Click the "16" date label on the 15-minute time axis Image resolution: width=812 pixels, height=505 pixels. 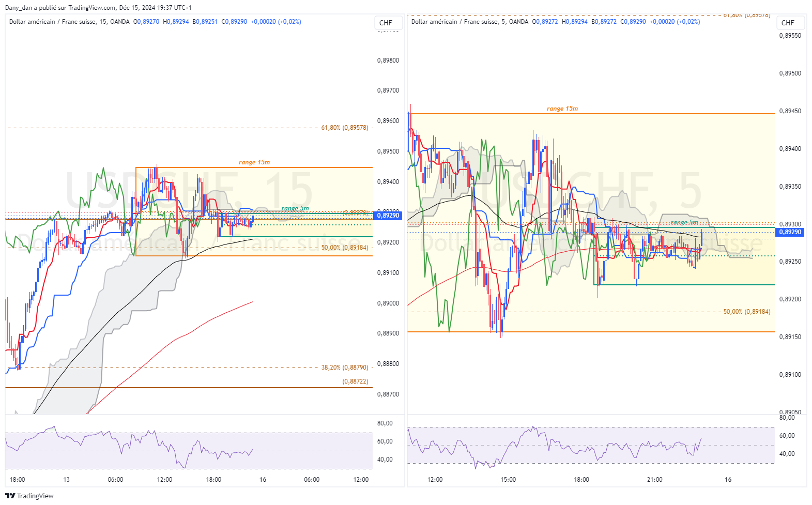[263, 480]
